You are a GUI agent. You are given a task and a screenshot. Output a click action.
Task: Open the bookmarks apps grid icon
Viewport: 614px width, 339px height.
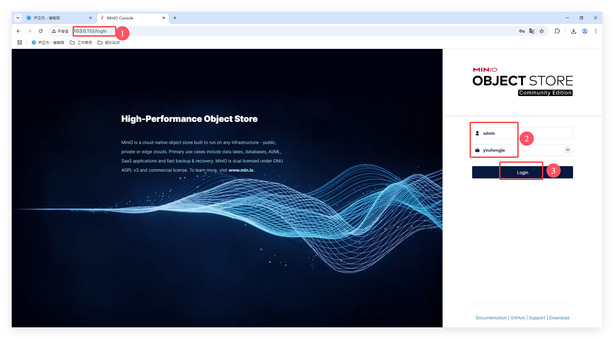coord(20,42)
